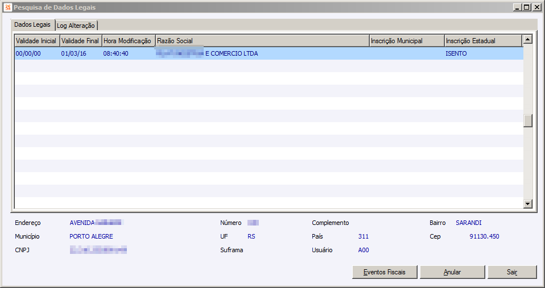Click the Inscrição Estadual column header
This screenshot has height=288, width=545.
coord(483,40)
